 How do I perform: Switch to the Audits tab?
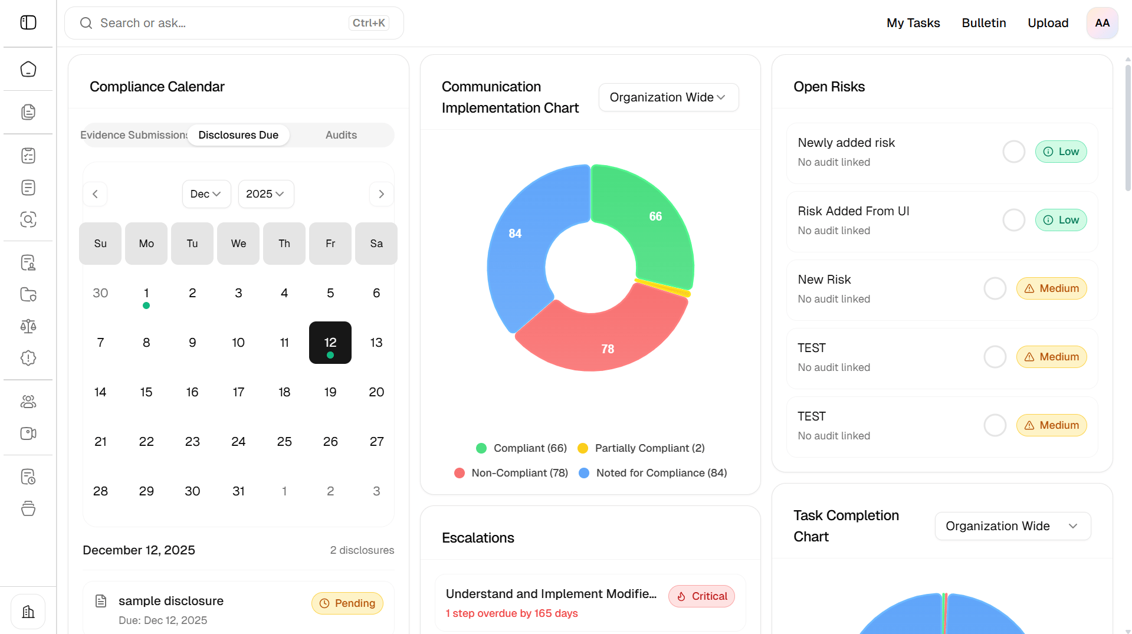click(x=341, y=135)
